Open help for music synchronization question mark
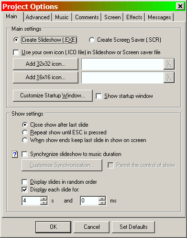Viewport: 187px width, 238px height. point(15,155)
